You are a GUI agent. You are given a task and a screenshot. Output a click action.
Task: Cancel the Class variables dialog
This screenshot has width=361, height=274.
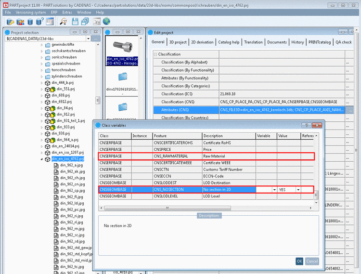point(312,261)
